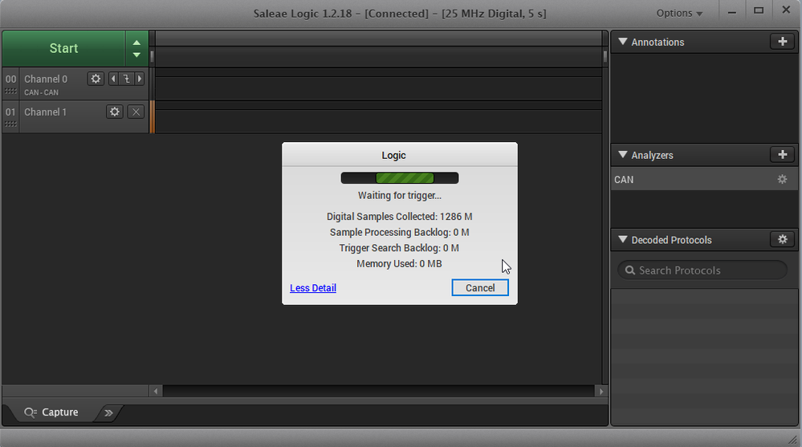Select the Channel 0 label
Image resolution: width=802 pixels, height=447 pixels.
point(46,79)
